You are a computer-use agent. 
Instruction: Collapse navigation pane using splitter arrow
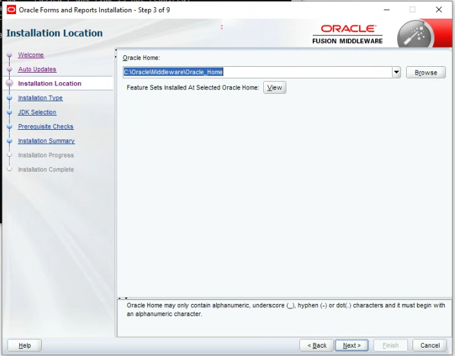point(116,50)
